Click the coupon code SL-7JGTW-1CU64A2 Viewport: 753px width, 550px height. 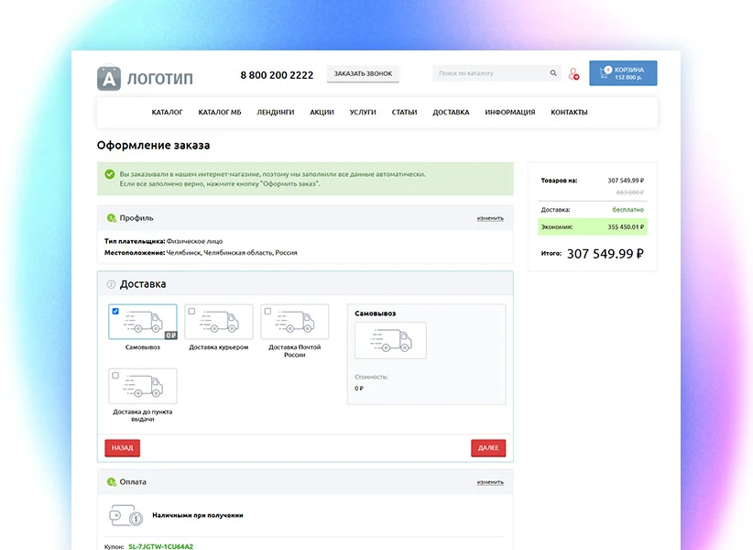point(161,546)
